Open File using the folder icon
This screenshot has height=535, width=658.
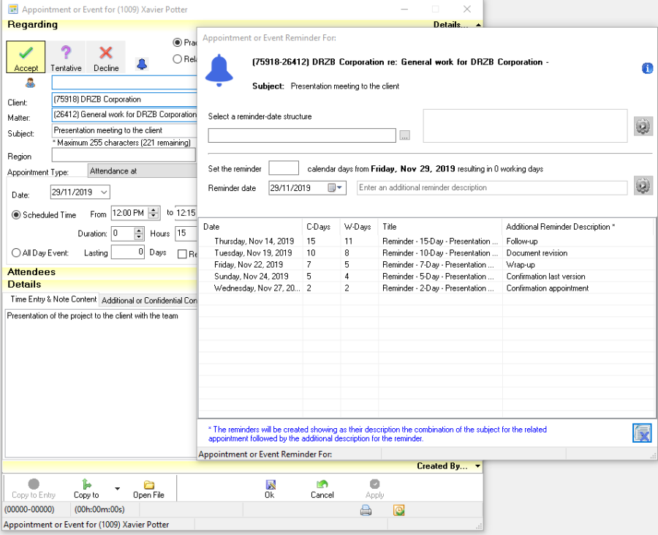(x=148, y=489)
